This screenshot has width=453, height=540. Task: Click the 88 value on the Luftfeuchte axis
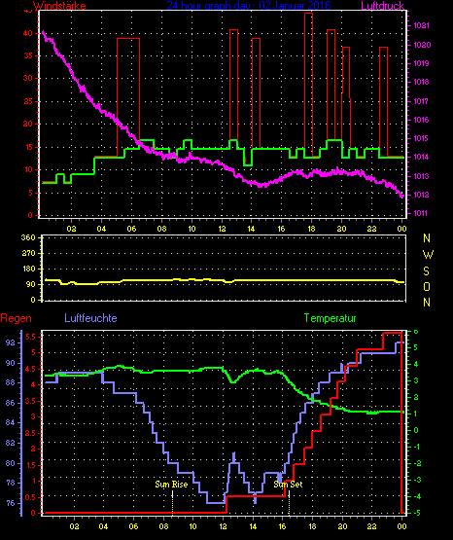(x=11, y=382)
